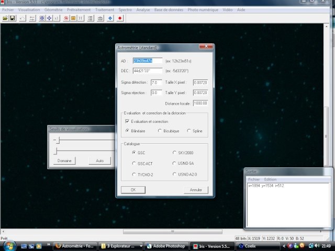Click the blue diamond arrows icon
The width and height of the screenshot is (335, 251).
point(110,18)
